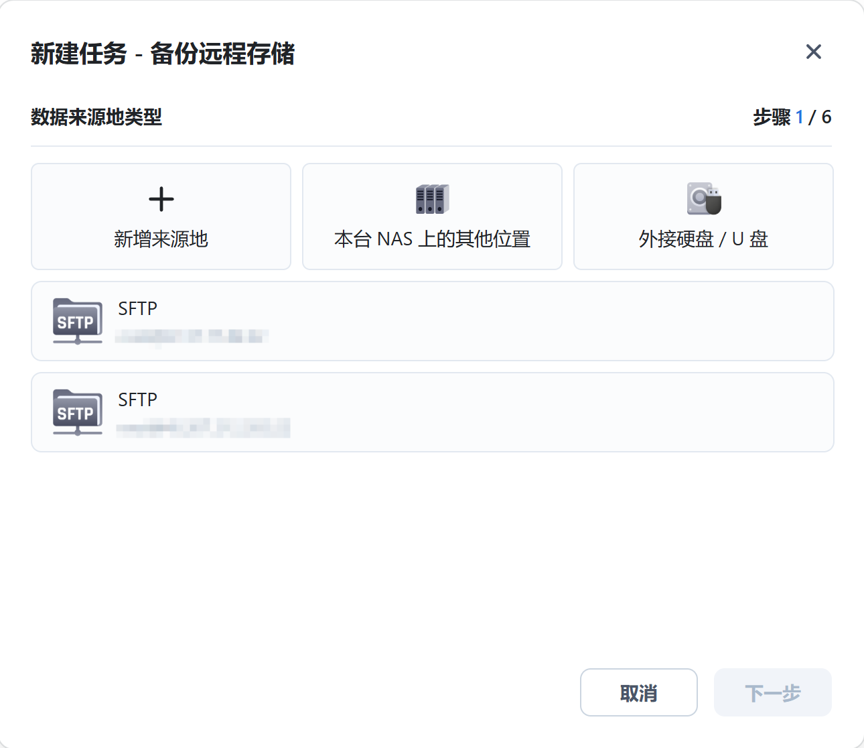Click the first SFTP entry title text

click(x=137, y=308)
